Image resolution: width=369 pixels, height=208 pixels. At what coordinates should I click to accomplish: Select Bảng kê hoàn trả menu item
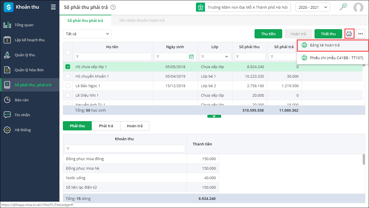coord(325,45)
